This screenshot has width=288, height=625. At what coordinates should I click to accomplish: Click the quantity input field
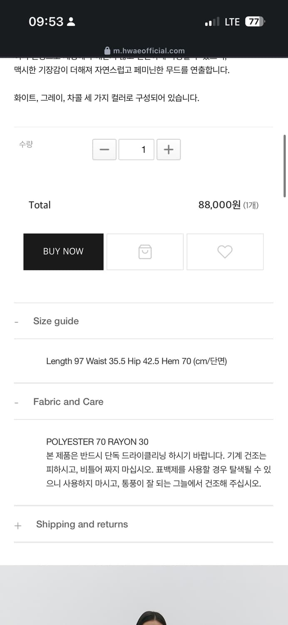(x=137, y=150)
